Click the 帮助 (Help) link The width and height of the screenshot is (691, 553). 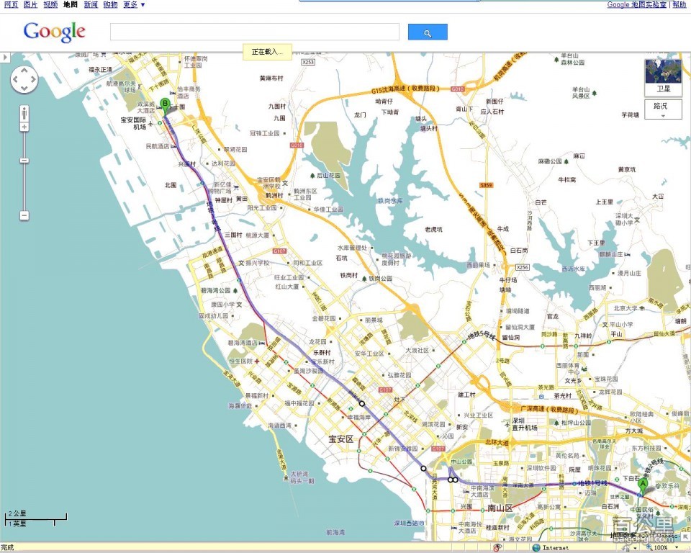[679, 4]
